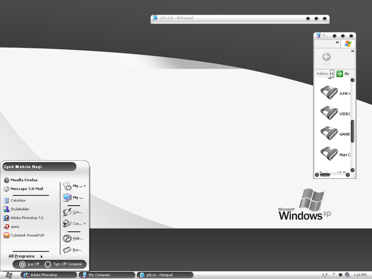
Task: Click the Back button in My Computer
Action: point(327,59)
